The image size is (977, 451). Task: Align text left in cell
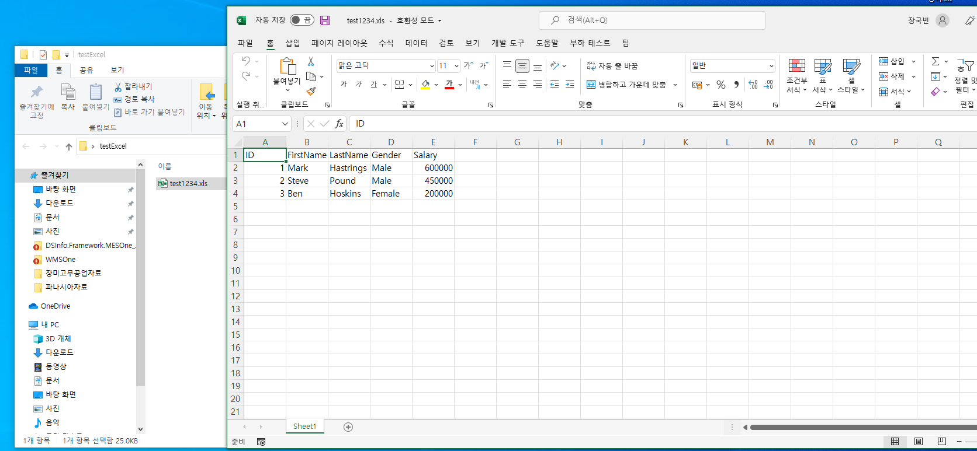[507, 85]
